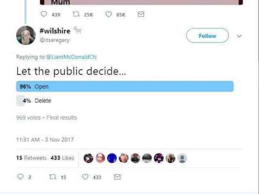View the 15 Retweets list
The height and width of the screenshot is (194, 259).
pyautogui.click(x=31, y=158)
